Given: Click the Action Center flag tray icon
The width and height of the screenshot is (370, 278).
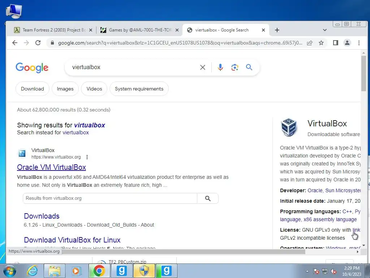Looking at the screenshot, I should tap(316, 271).
